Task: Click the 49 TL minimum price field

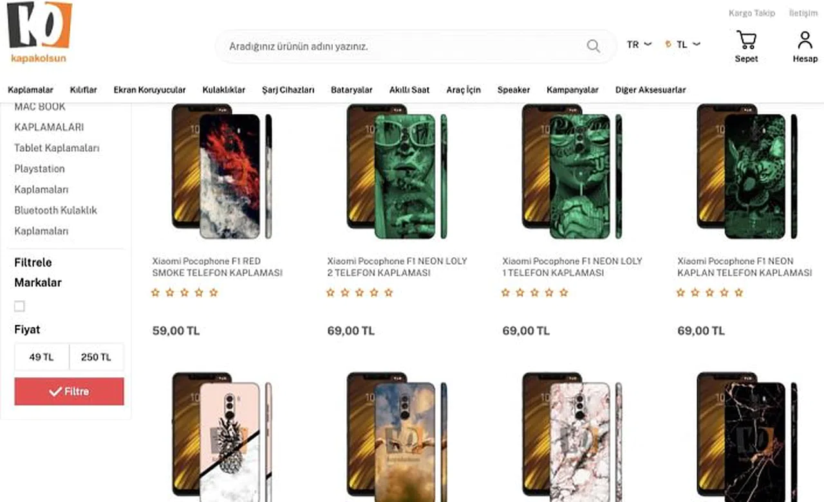Action: [x=42, y=357]
